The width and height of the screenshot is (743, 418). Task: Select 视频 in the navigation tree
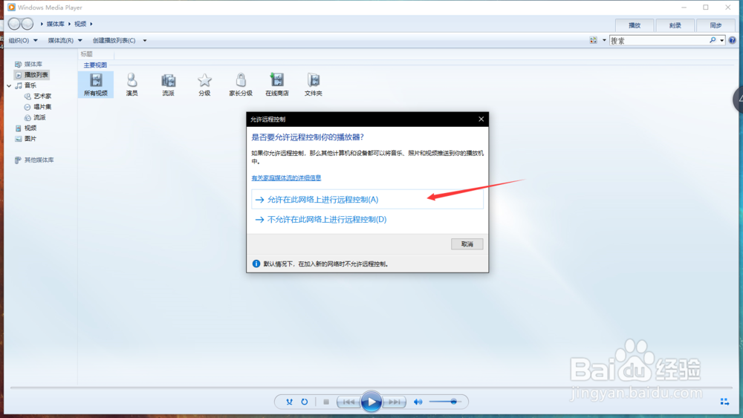pyautogui.click(x=30, y=128)
